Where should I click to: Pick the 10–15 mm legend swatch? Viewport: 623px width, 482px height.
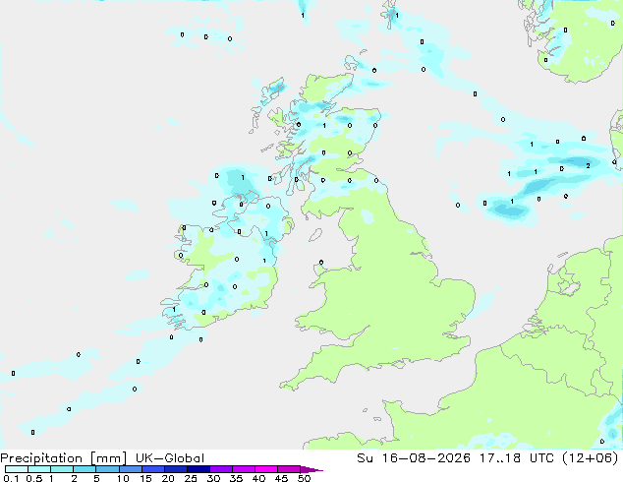(130, 469)
